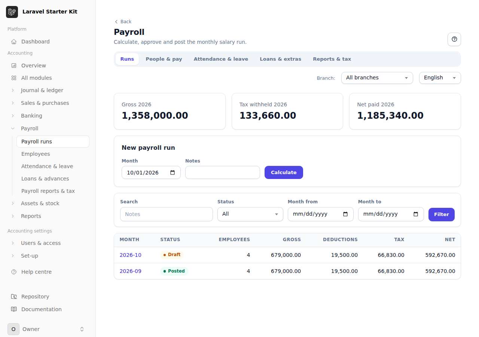The width and height of the screenshot is (479, 337).
Task: Open Payroll reports & tax sidebar item
Action: 53,191
